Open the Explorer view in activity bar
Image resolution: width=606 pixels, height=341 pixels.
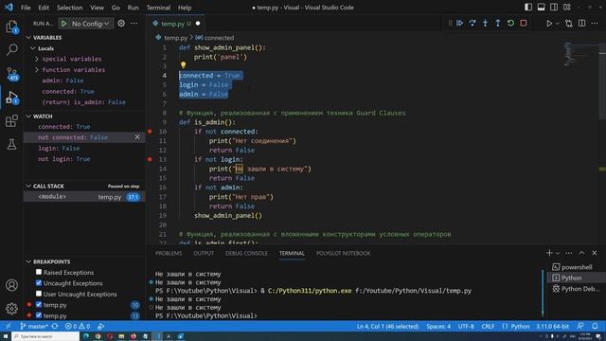point(11,27)
